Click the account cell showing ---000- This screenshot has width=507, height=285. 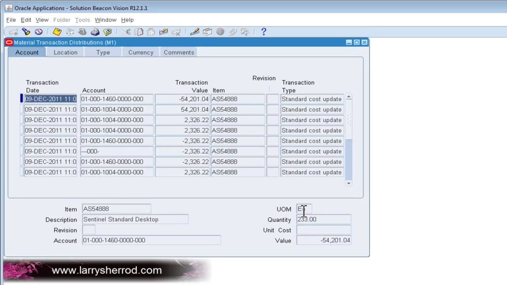point(117,151)
